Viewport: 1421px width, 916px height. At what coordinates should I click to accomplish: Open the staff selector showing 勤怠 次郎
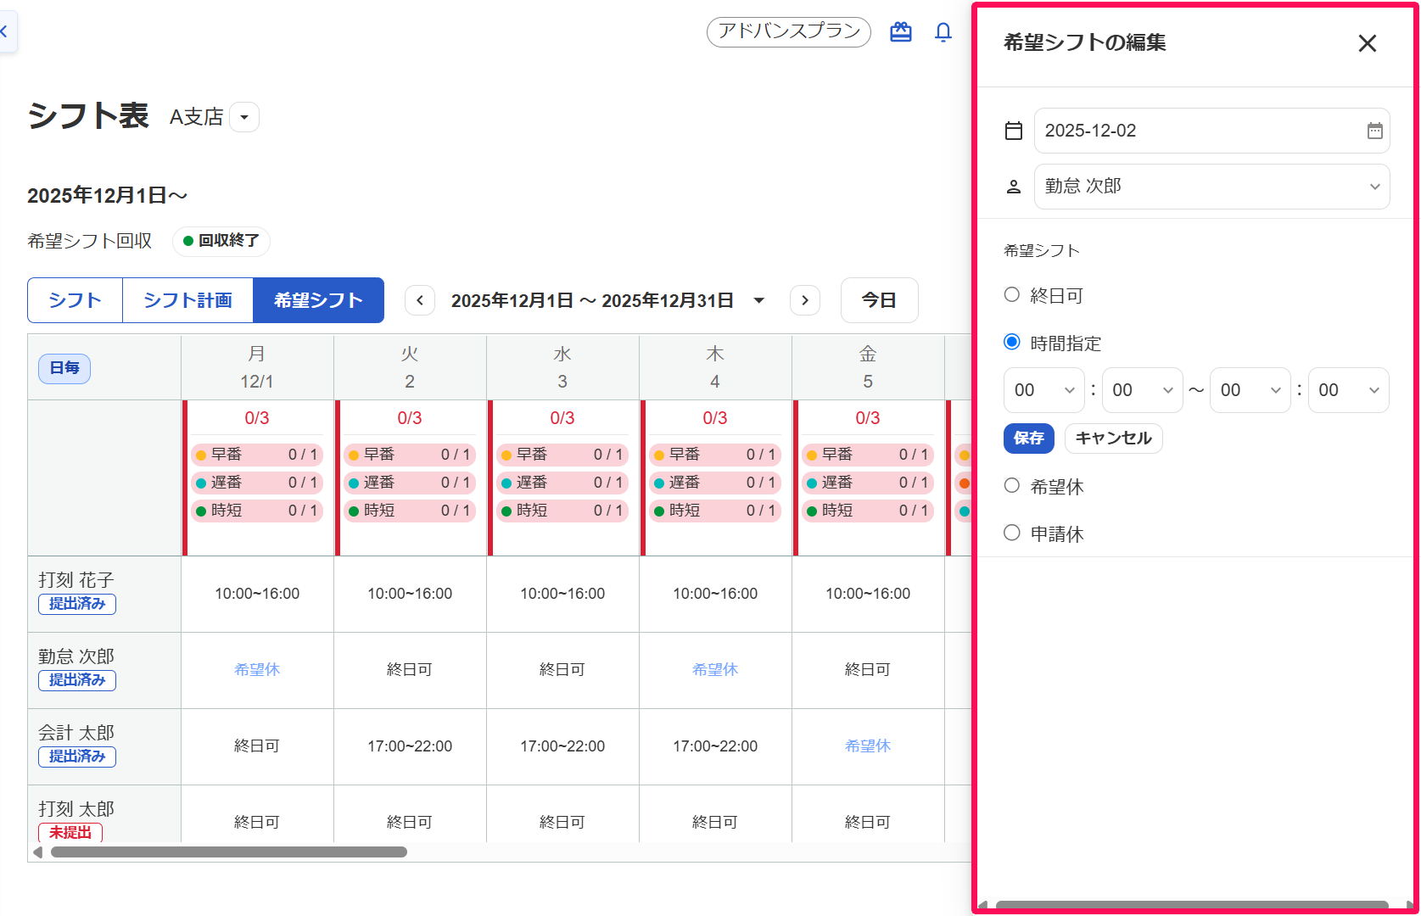1211,186
